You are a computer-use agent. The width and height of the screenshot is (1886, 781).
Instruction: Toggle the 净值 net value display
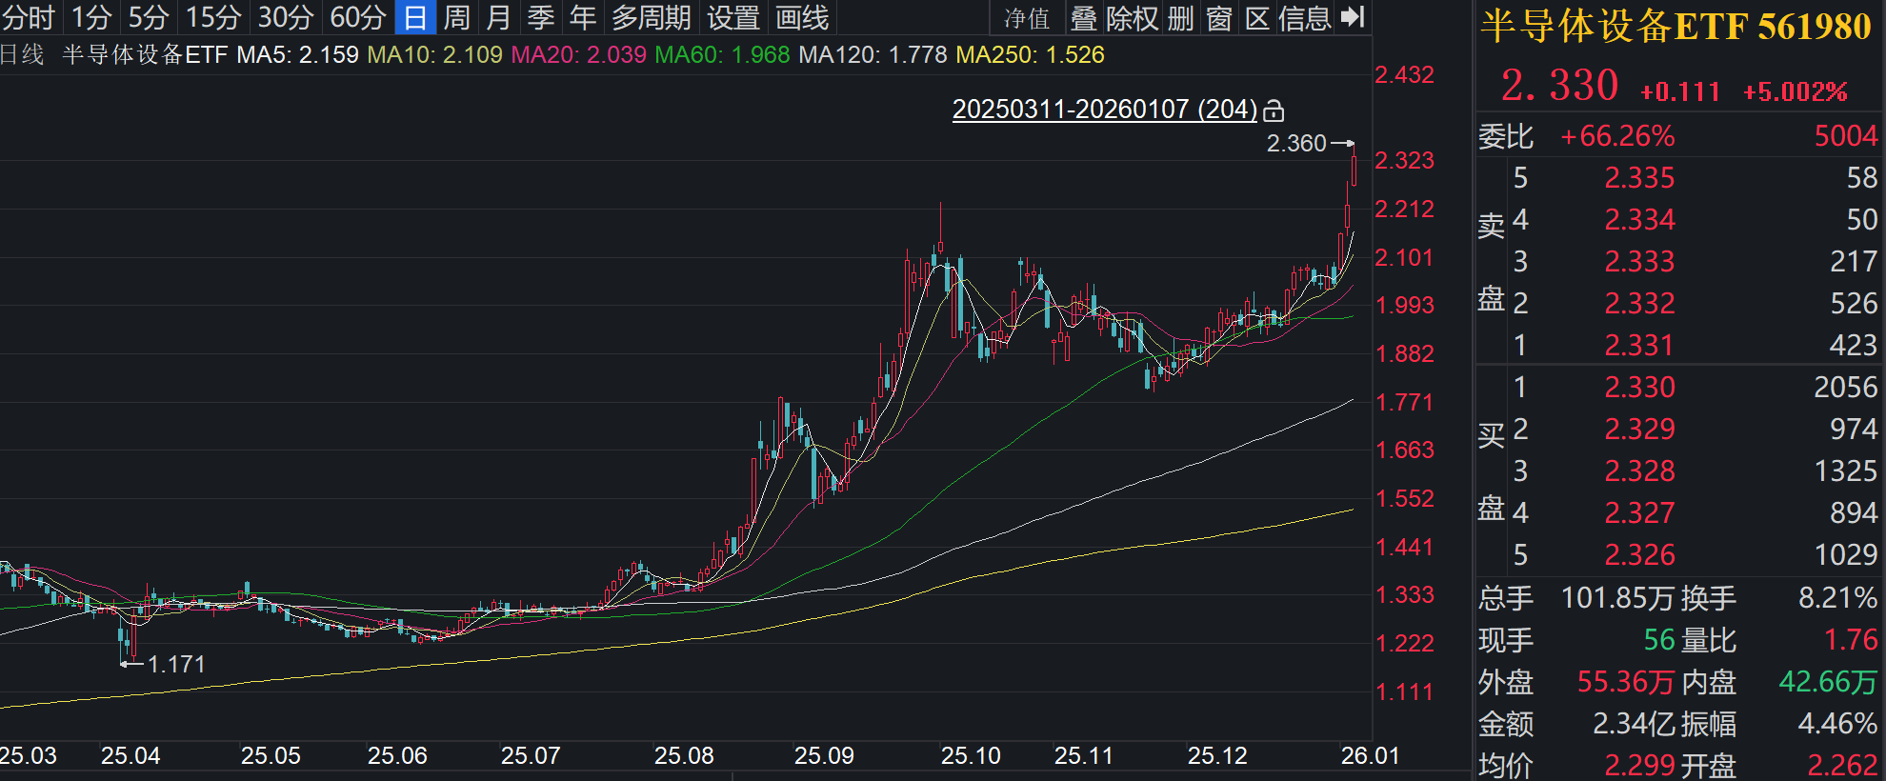1027,18
